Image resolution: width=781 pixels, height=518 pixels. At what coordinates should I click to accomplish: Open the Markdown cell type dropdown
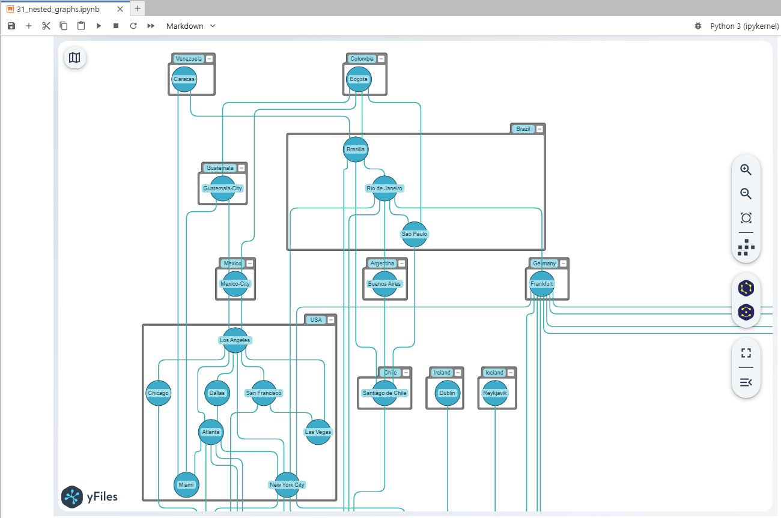tap(190, 26)
